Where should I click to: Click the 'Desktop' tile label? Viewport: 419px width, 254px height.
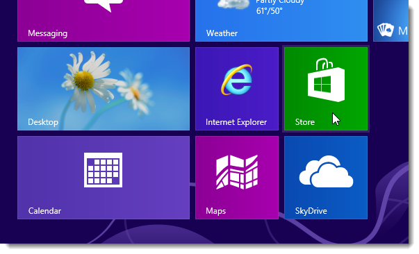(x=43, y=122)
